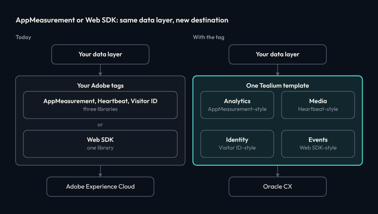Select the Web SDK box title

click(x=100, y=140)
